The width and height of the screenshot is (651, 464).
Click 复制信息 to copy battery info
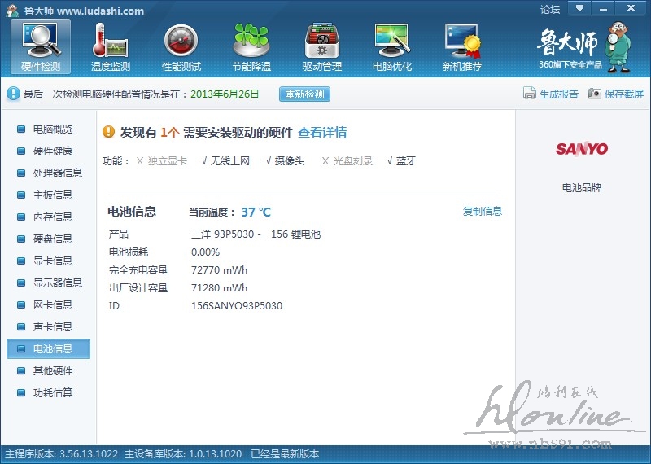click(482, 211)
